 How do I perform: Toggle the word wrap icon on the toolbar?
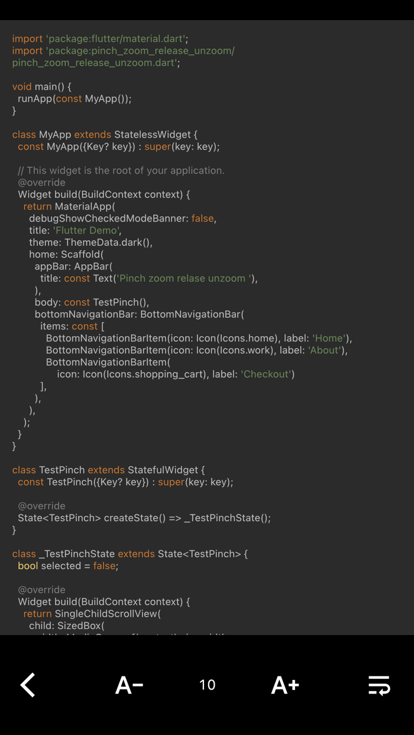point(379,685)
